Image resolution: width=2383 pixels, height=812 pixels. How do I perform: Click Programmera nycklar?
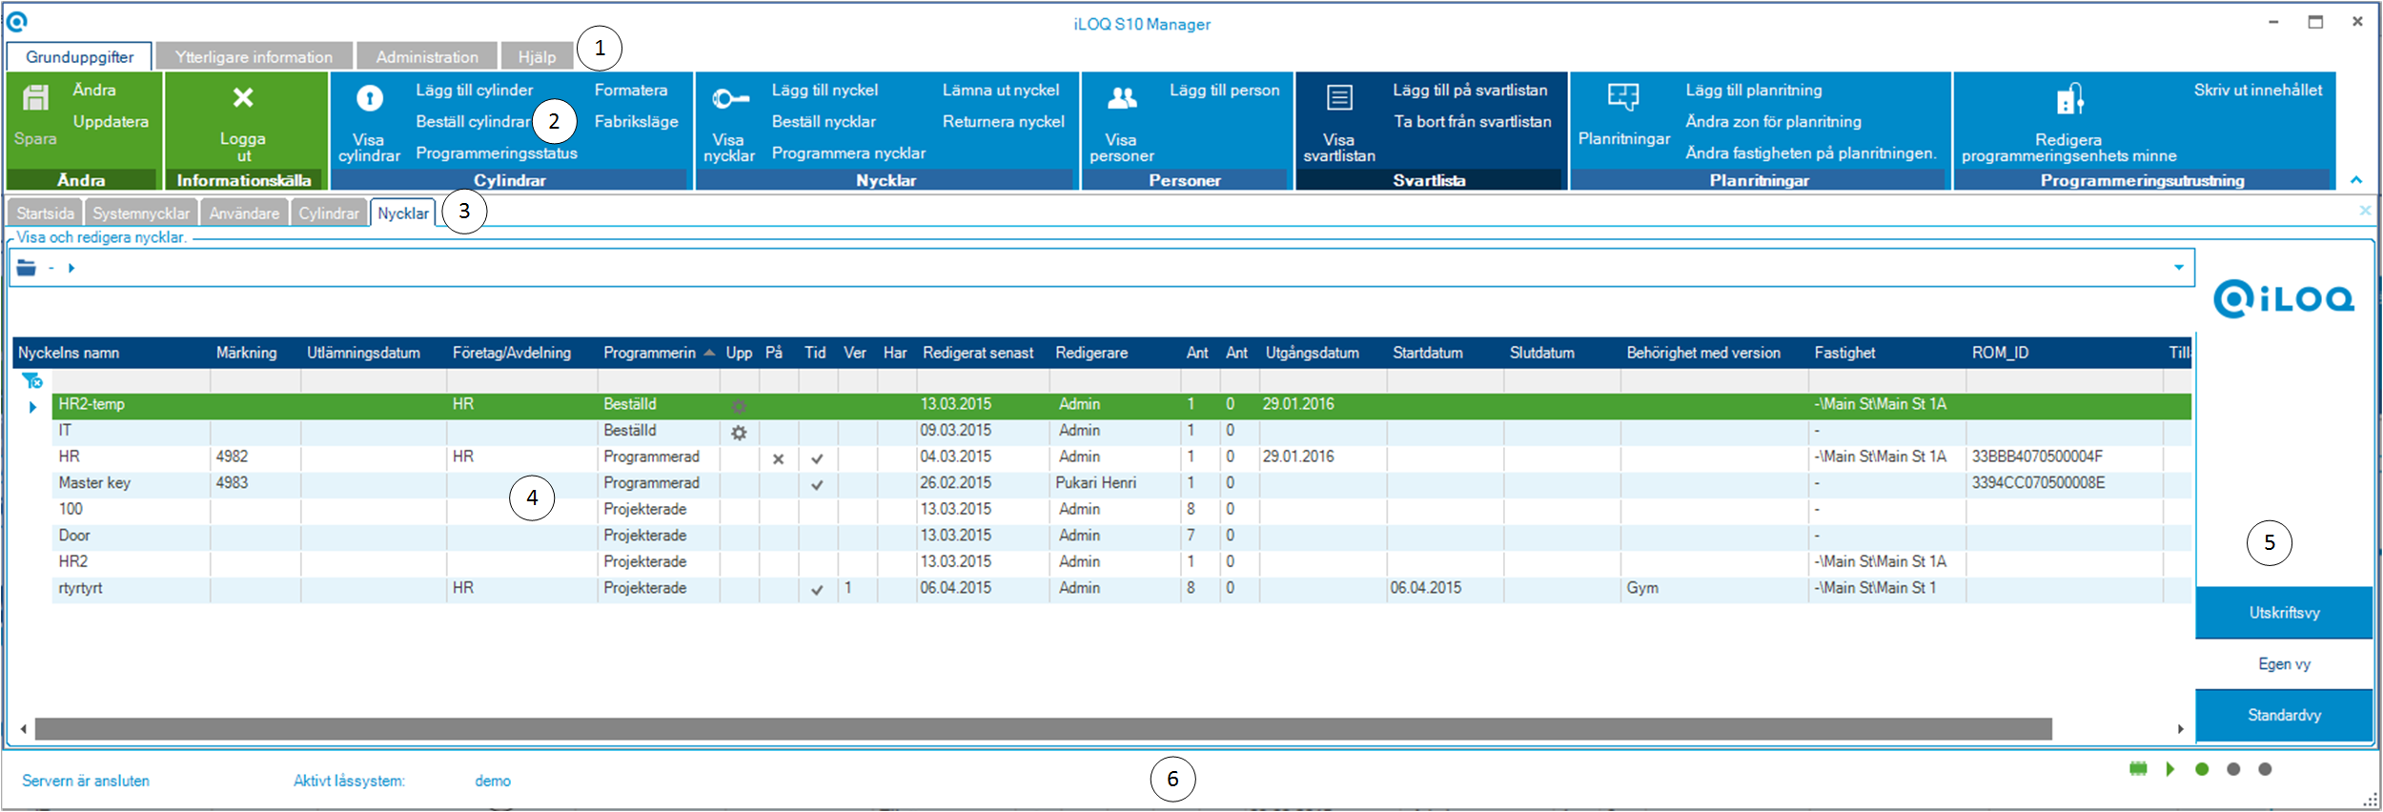[848, 152]
